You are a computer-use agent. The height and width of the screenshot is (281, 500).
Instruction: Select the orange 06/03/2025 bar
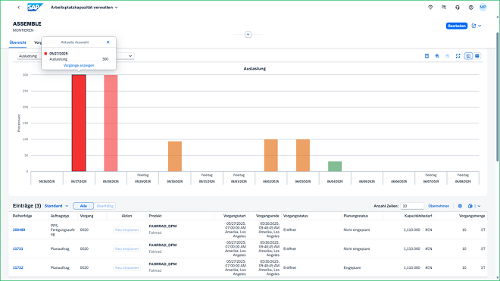tap(303, 155)
